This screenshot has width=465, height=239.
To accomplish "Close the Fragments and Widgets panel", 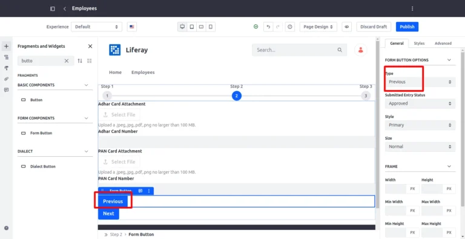I will pyautogui.click(x=90, y=46).
